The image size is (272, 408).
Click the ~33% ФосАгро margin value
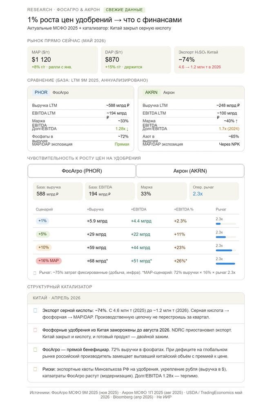pos(123,121)
